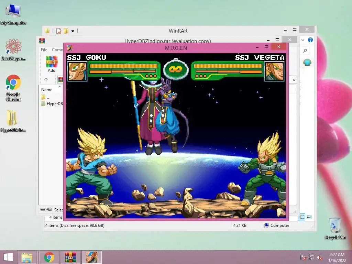
Task: Click SSJ Goku's portrait in the game
Action: pyautogui.click(x=77, y=71)
